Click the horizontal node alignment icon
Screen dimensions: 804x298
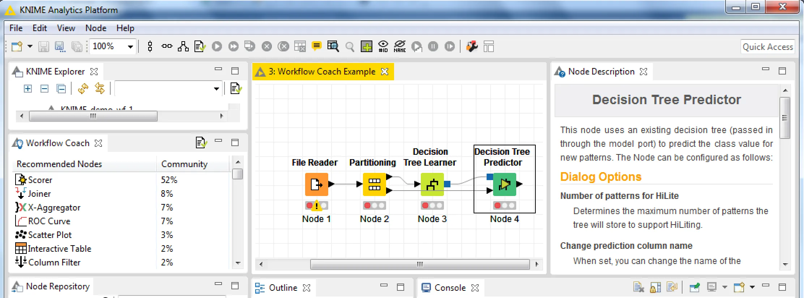167,46
